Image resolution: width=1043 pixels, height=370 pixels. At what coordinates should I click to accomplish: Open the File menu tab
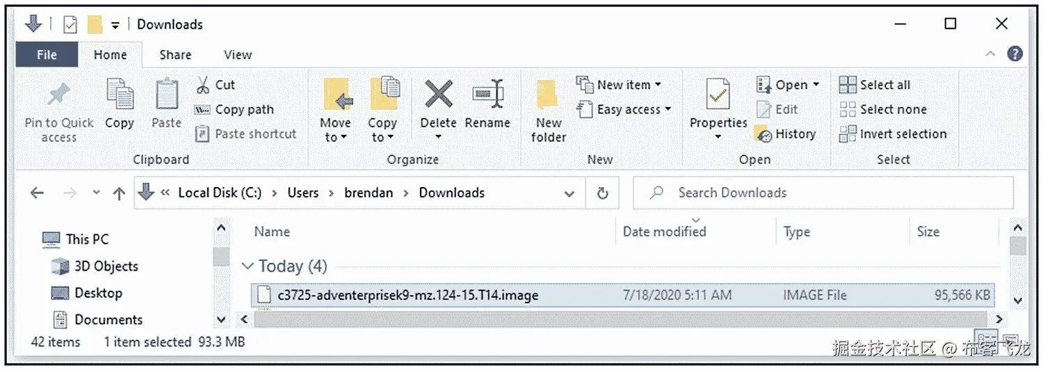tap(47, 55)
